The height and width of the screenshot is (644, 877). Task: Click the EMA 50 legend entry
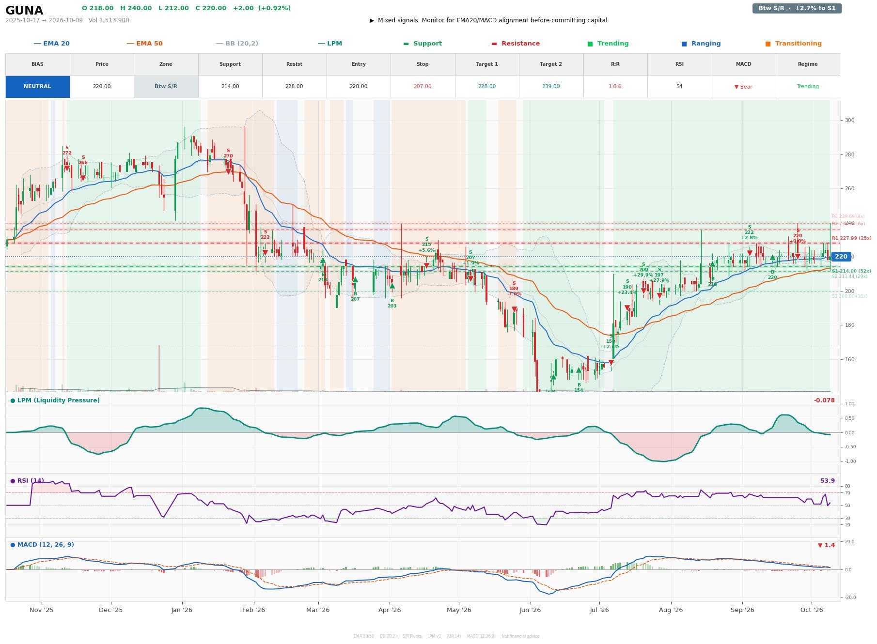145,44
